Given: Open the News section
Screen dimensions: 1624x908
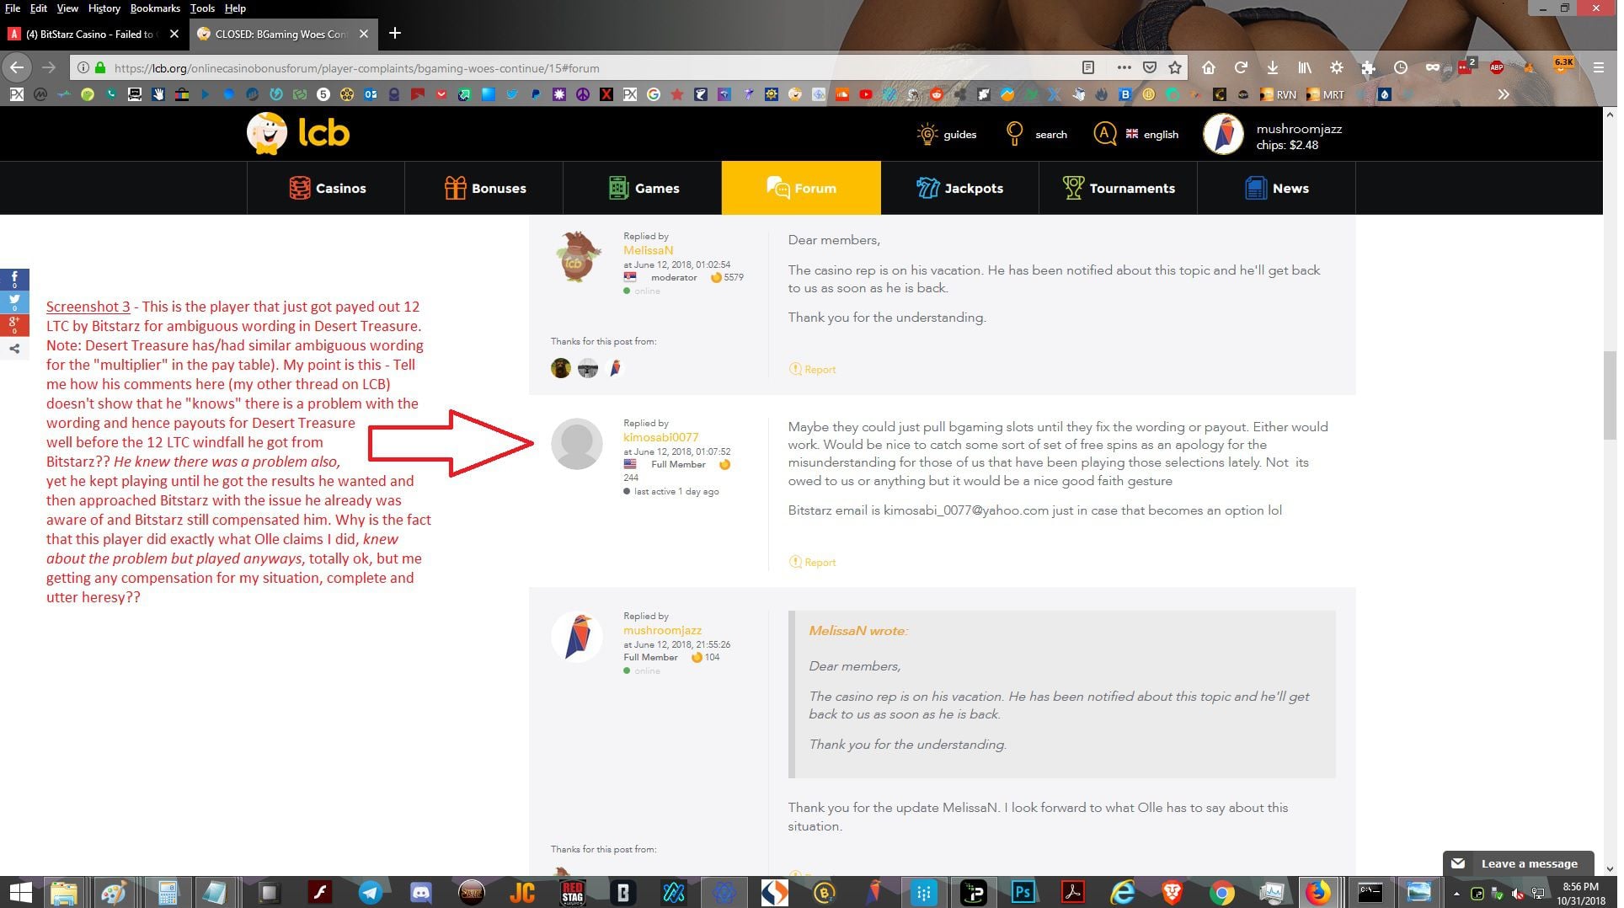Looking at the screenshot, I should (x=1276, y=189).
